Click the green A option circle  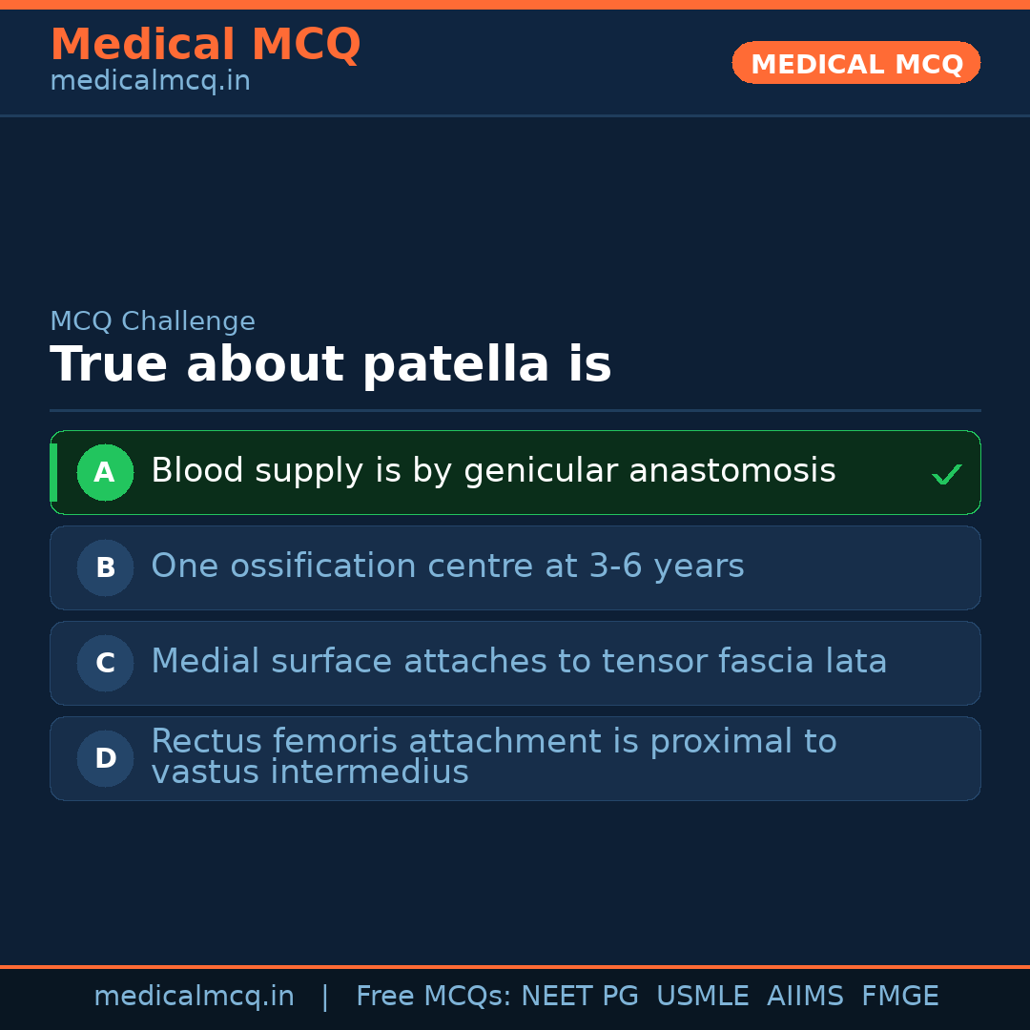[105, 472]
